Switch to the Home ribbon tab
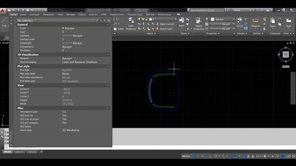Image resolution: width=296 pixels, height=166 pixels. coord(13,14)
